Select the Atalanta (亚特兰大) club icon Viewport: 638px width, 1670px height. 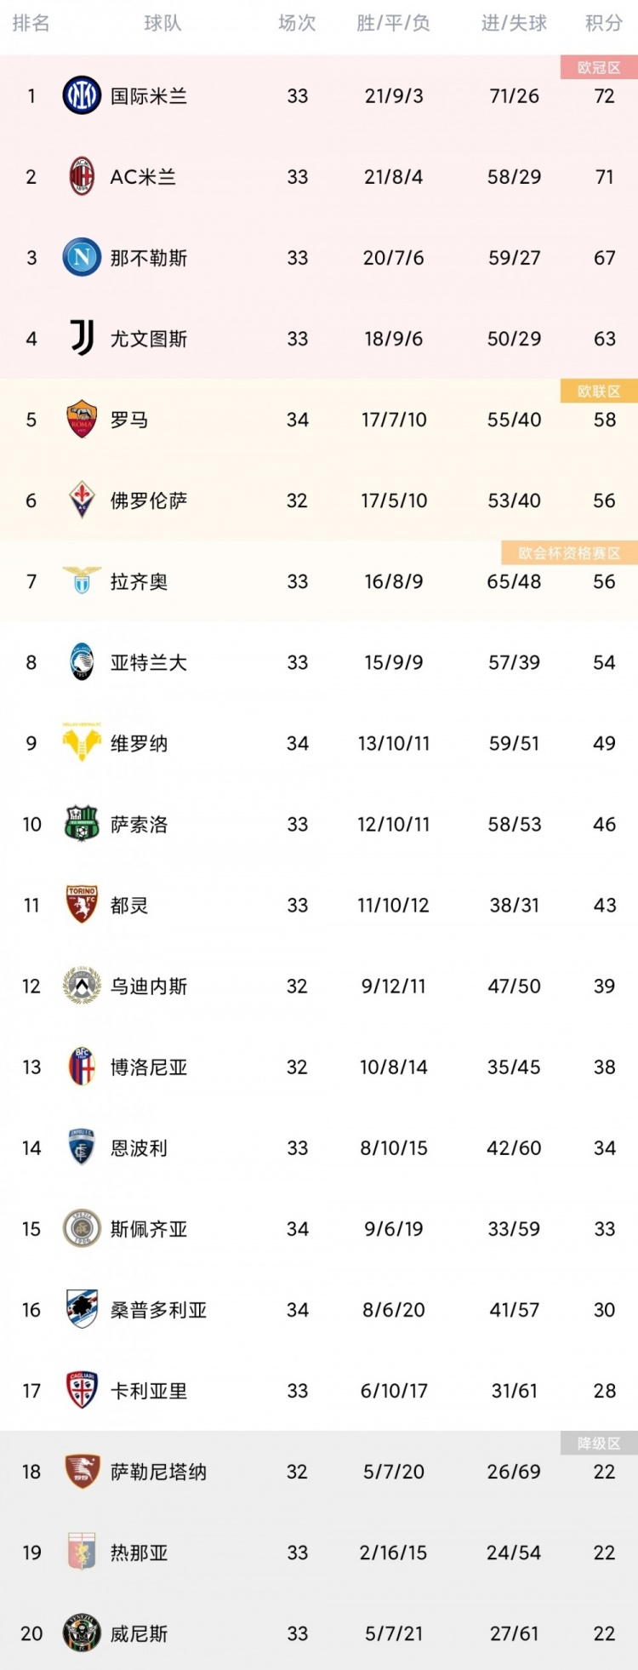click(x=82, y=662)
